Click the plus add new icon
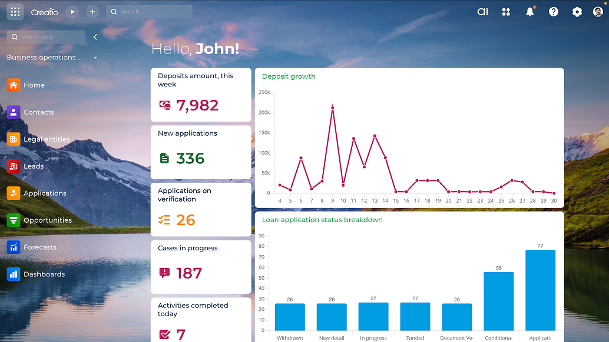The width and height of the screenshot is (609, 342). click(x=92, y=12)
